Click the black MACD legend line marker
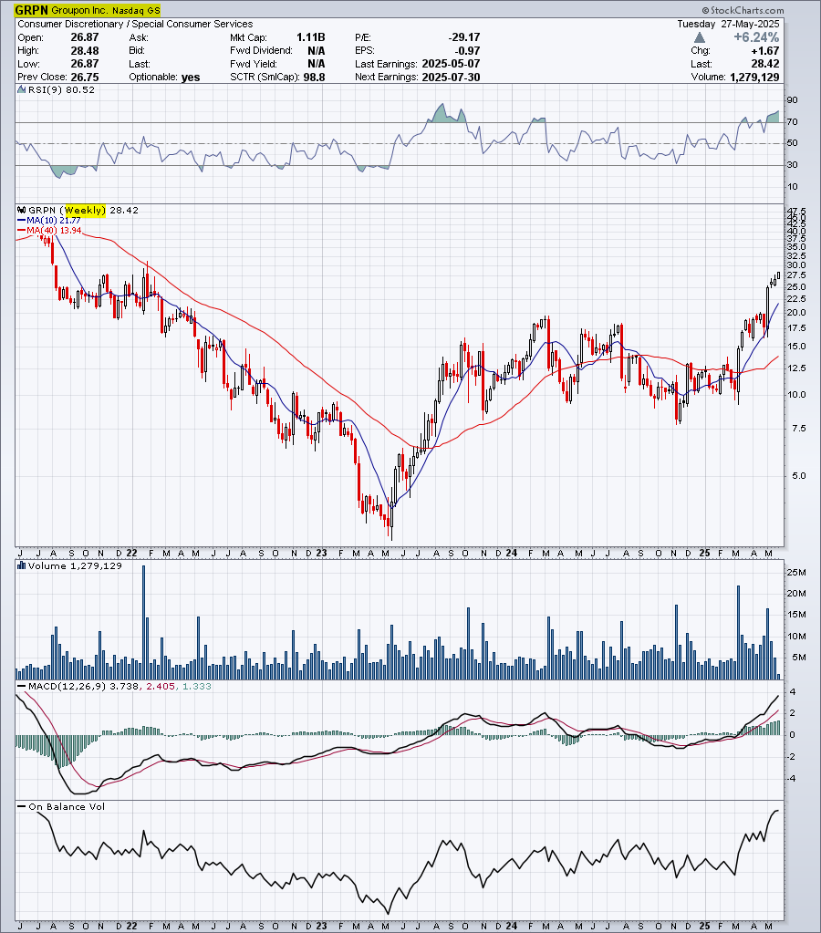Image resolution: width=821 pixels, height=933 pixels. click(x=21, y=686)
